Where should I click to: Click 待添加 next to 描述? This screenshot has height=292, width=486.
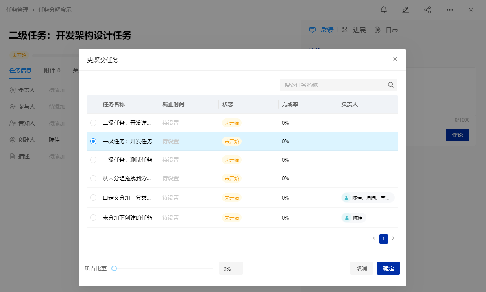coord(57,156)
